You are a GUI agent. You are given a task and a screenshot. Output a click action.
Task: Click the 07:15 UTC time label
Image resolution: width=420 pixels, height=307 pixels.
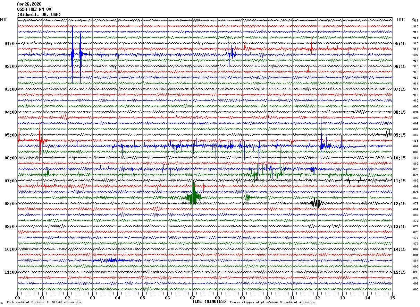[400, 89]
